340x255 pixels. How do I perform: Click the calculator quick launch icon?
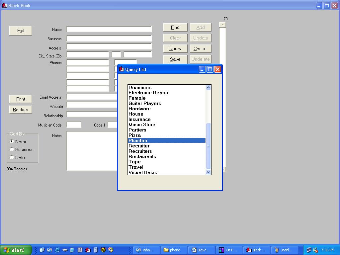point(95,250)
